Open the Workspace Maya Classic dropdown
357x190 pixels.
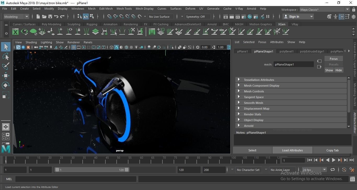point(324,10)
